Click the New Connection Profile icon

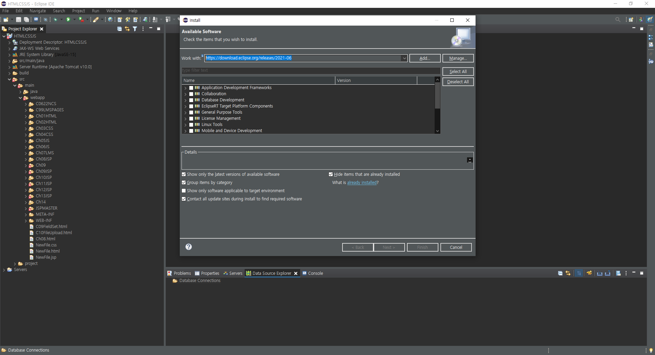[x=589, y=273]
